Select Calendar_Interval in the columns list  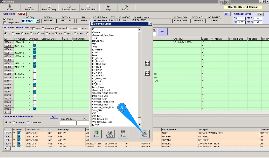[x=101, y=90]
